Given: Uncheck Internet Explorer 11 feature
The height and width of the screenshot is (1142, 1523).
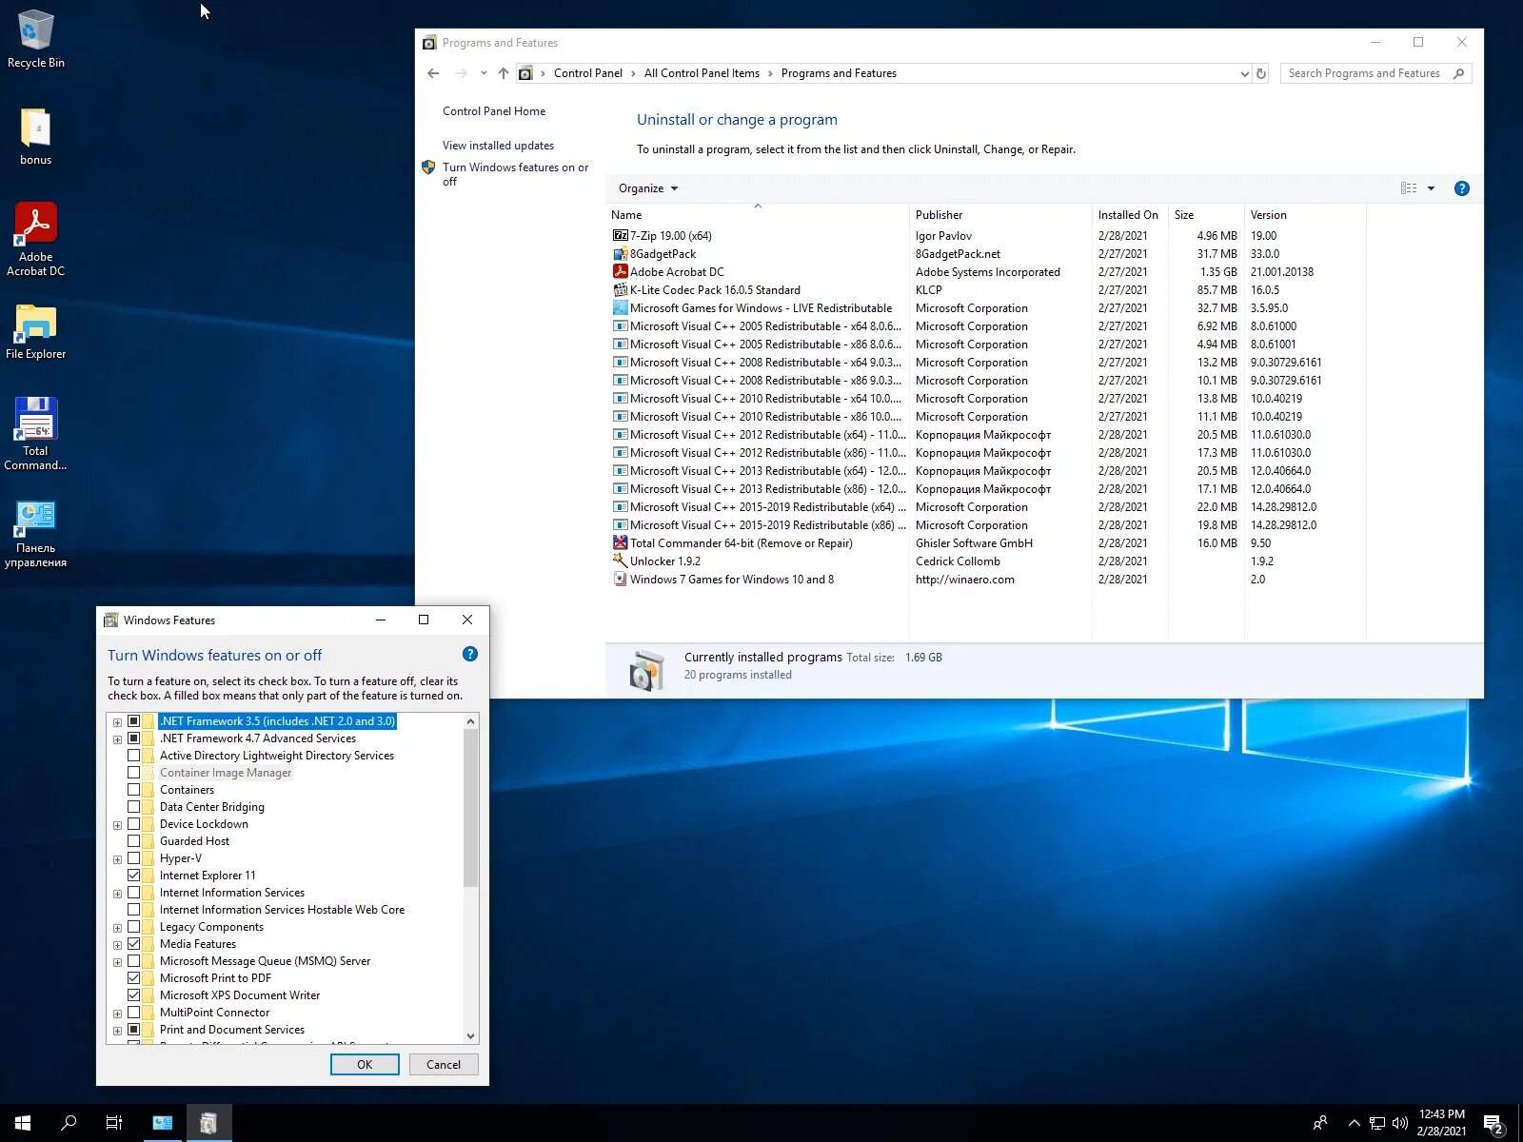Looking at the screenshot, I should point(134,876).
